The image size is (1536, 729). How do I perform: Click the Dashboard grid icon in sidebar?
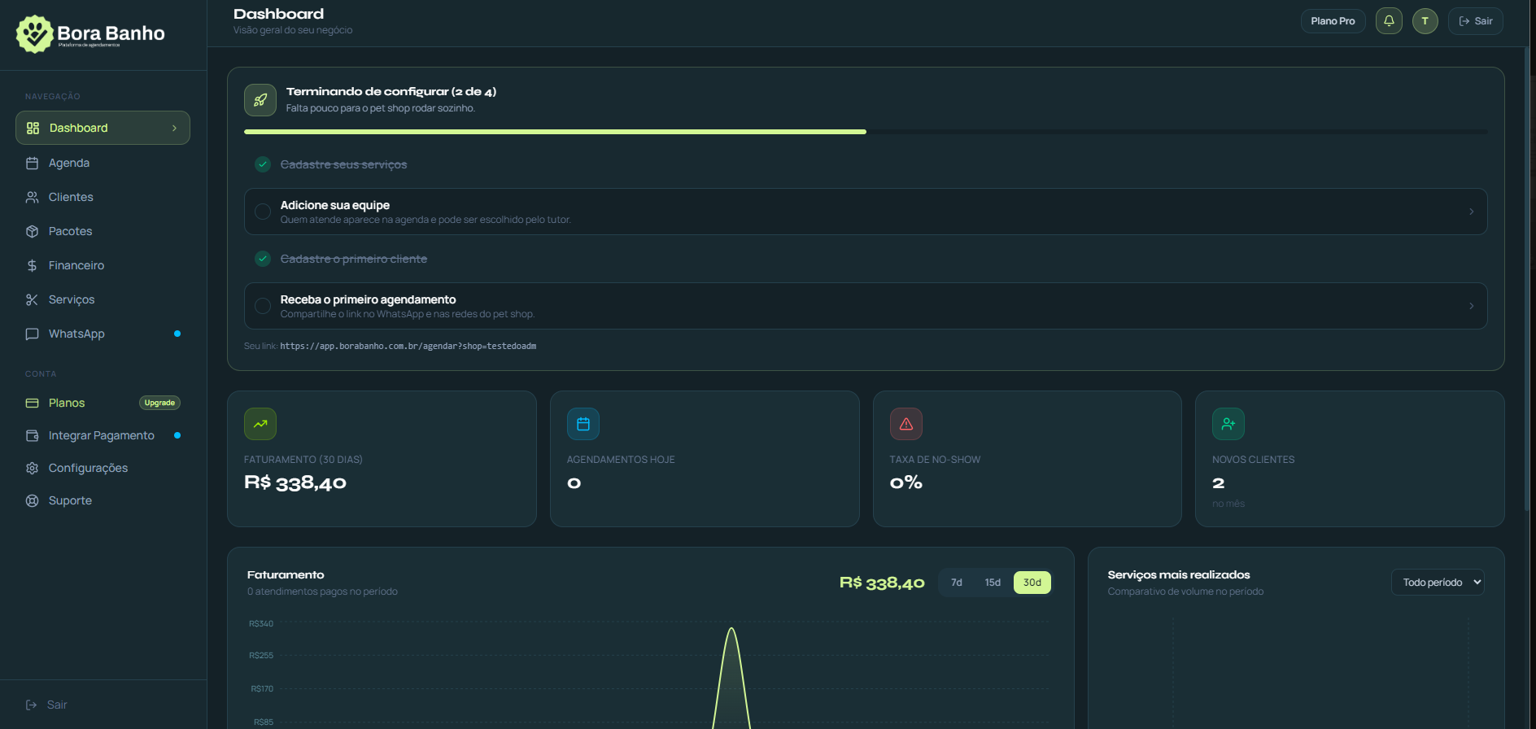33,128
